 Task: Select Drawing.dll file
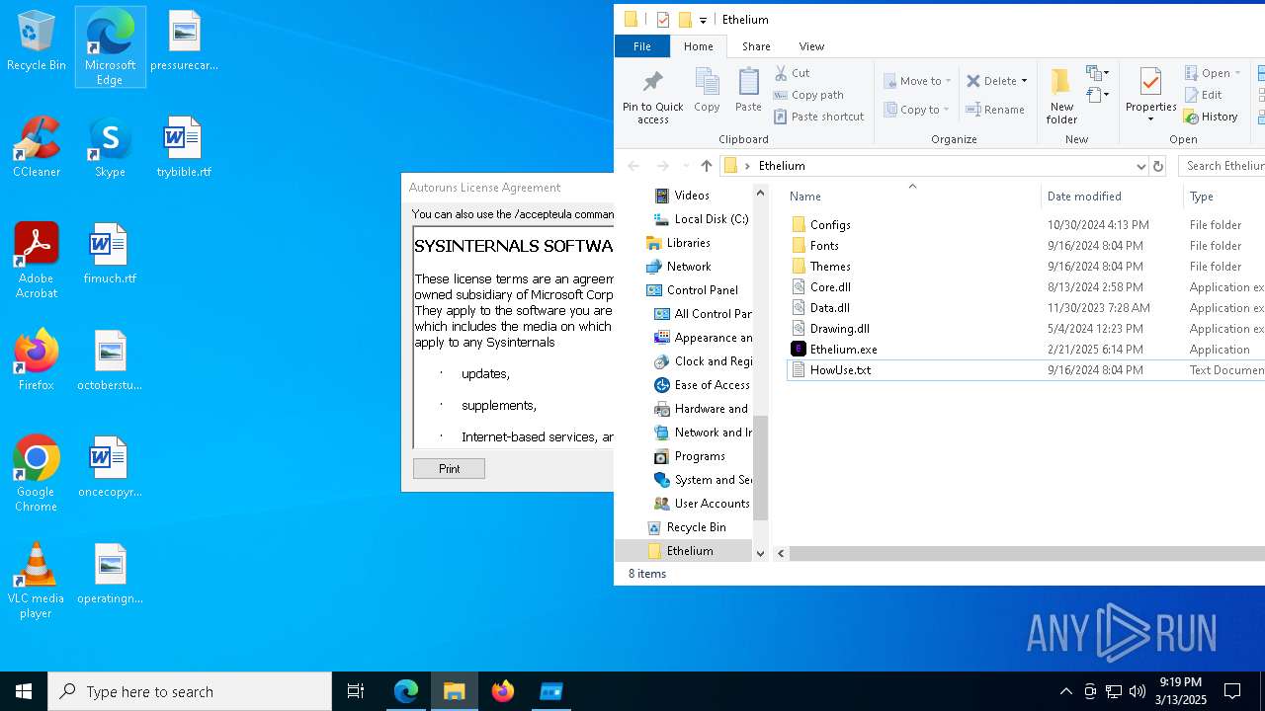(839, 329)
